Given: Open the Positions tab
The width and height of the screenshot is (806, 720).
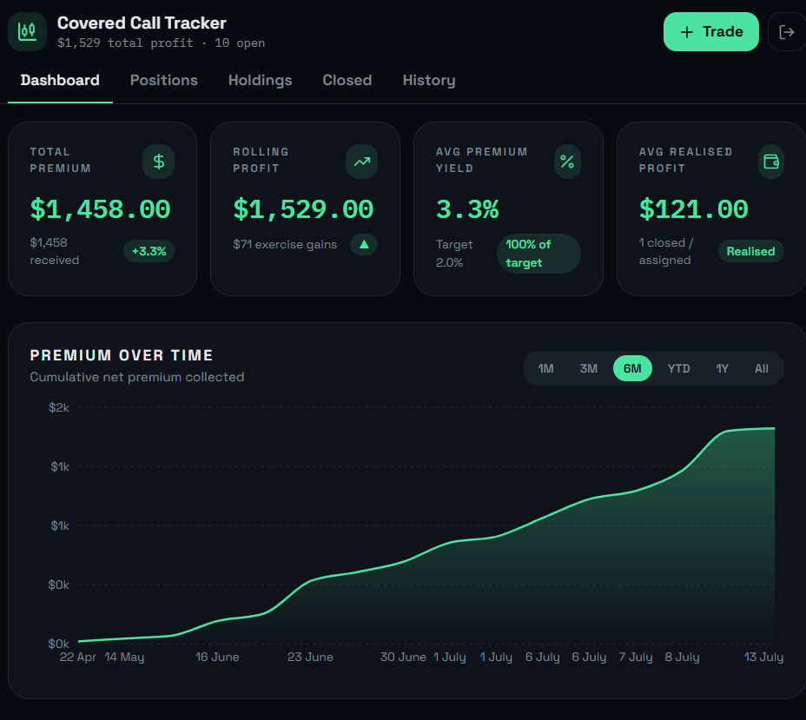Looking at the screenshot, I should (164, 81).
